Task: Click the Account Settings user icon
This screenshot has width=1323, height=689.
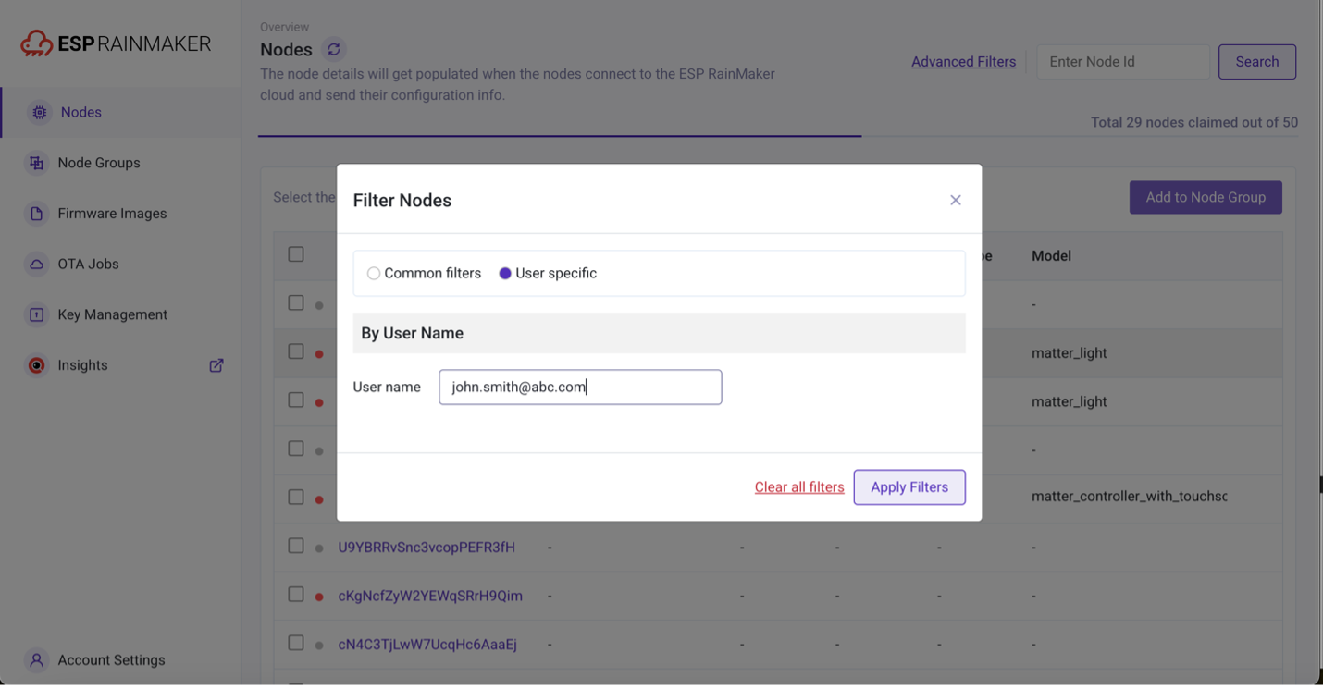Action: pos(37,660)
